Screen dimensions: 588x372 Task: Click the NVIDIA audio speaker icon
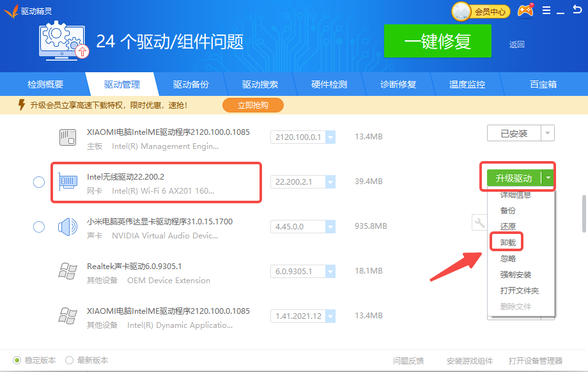pyautogui.click(x=68, y=227)
